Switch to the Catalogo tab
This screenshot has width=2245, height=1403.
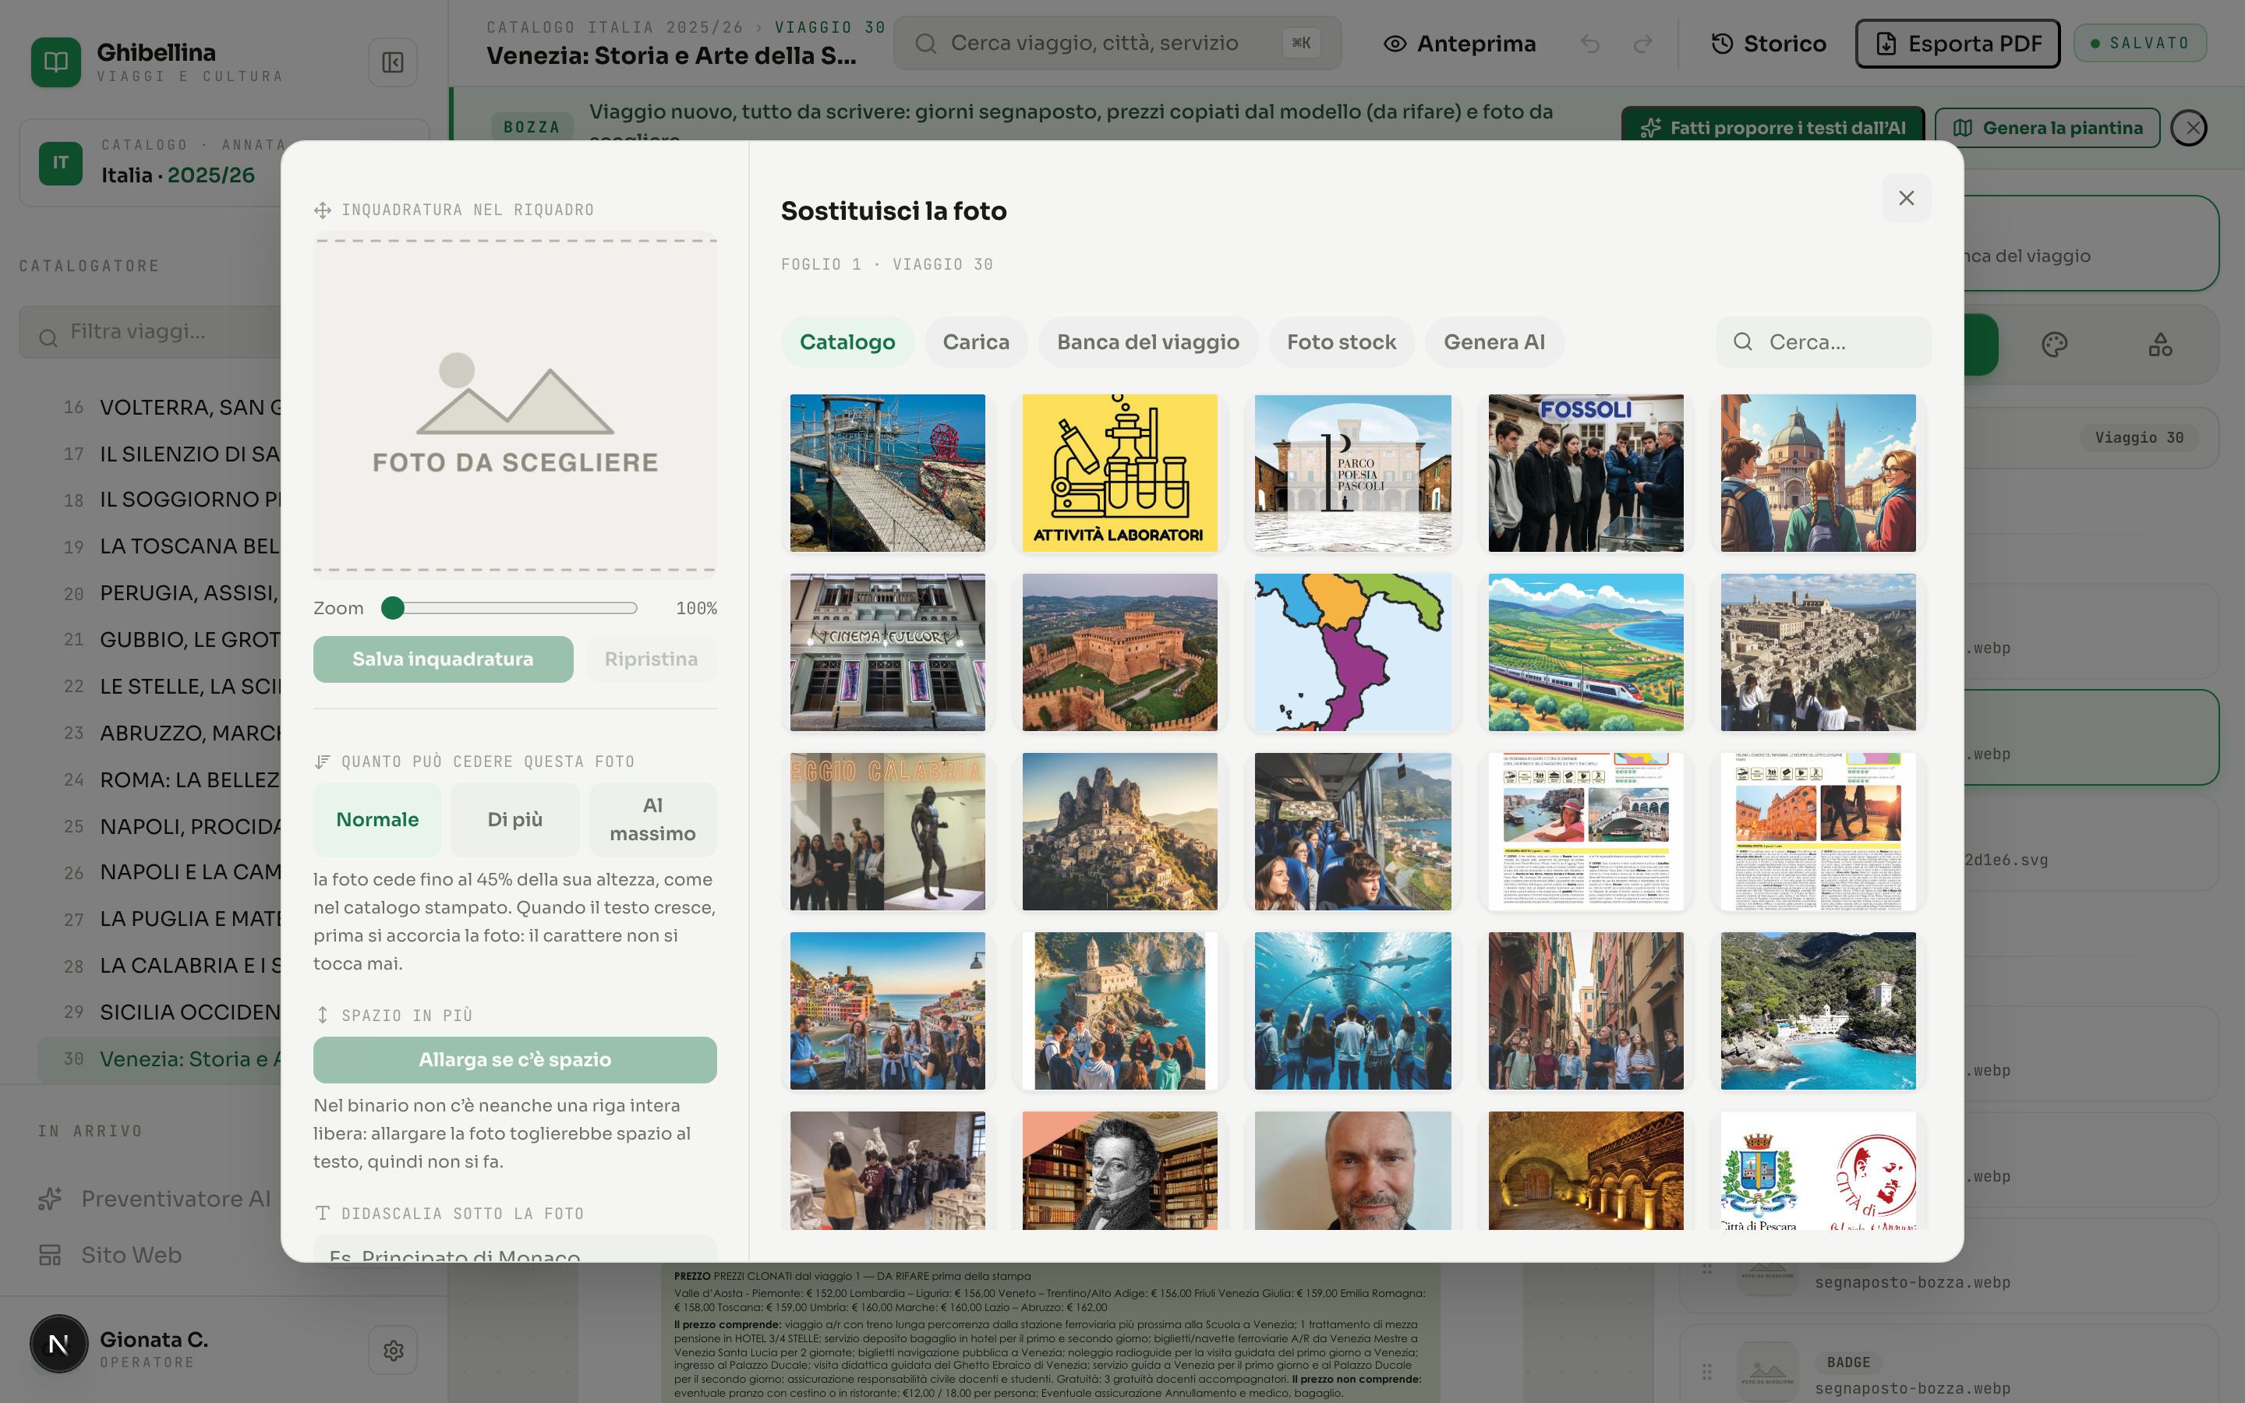point(847,342)
